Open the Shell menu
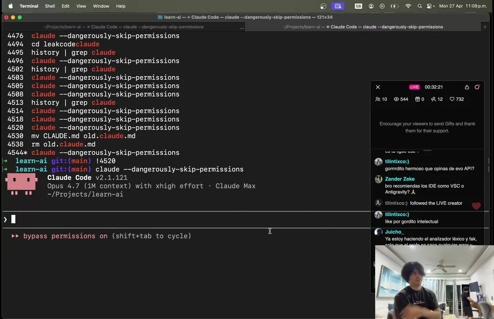Image resolution: width=494 pixels, height=319 pixels. coord(50,6)
